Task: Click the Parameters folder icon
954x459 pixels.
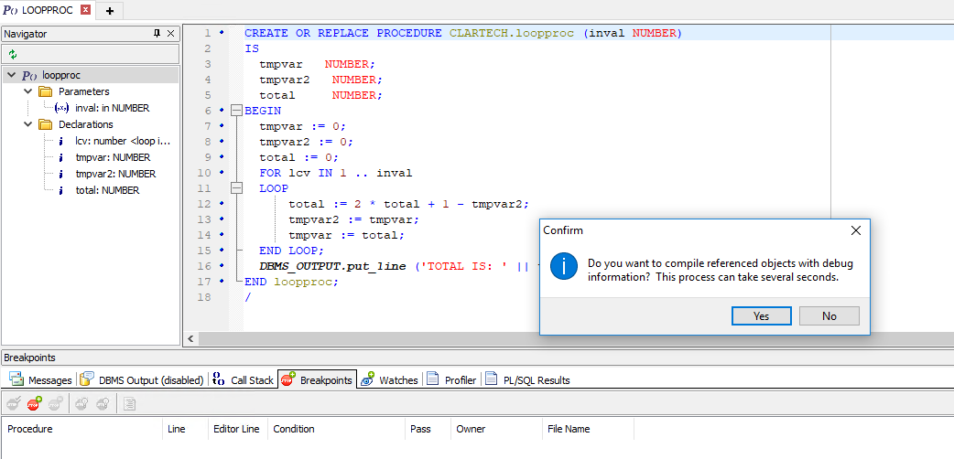Action: (x=46, y=91)
